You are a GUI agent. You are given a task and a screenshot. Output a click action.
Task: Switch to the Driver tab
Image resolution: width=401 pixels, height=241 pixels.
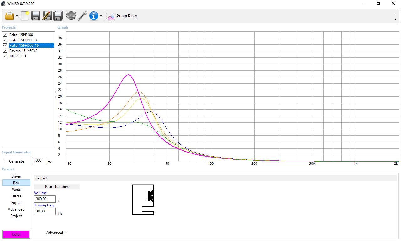16,176
